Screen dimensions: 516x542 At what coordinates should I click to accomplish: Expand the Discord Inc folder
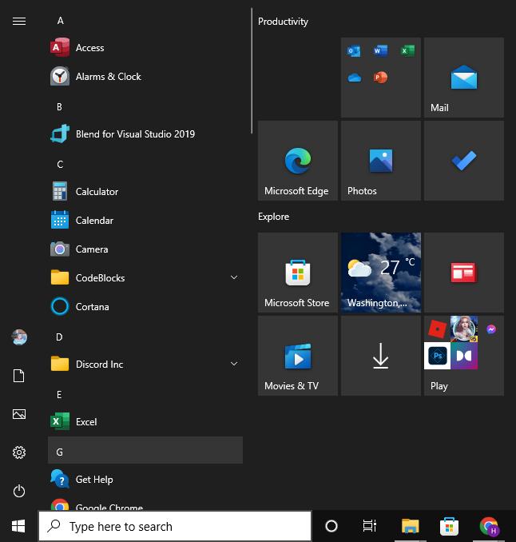(x=145, y=364)
